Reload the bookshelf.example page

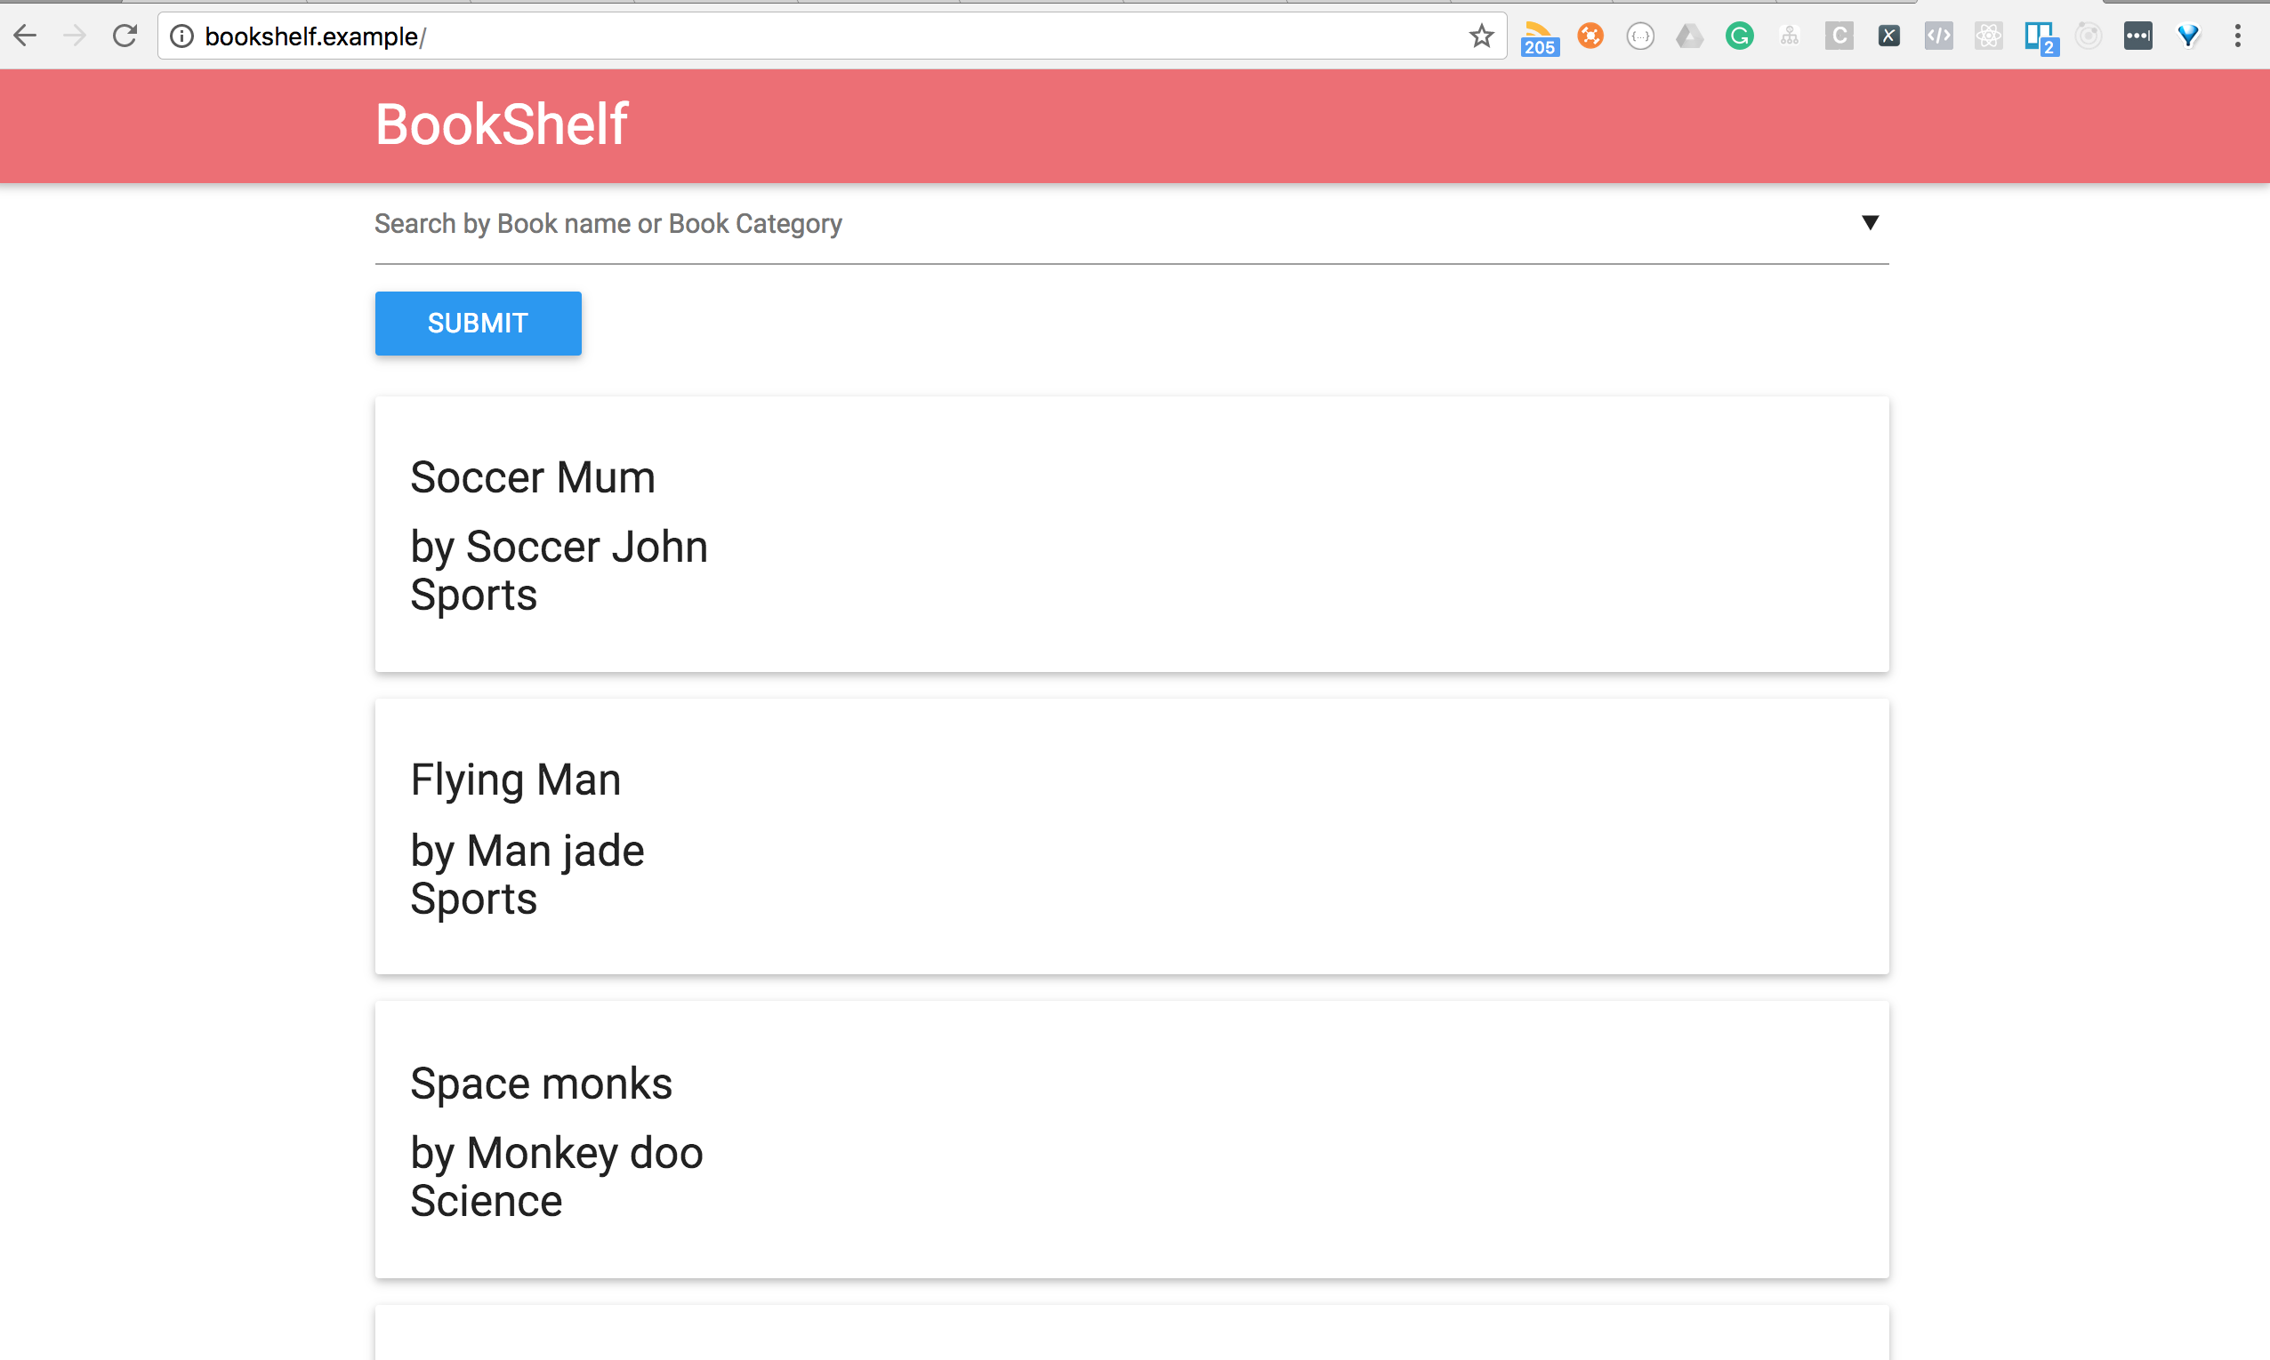[125, 35]
